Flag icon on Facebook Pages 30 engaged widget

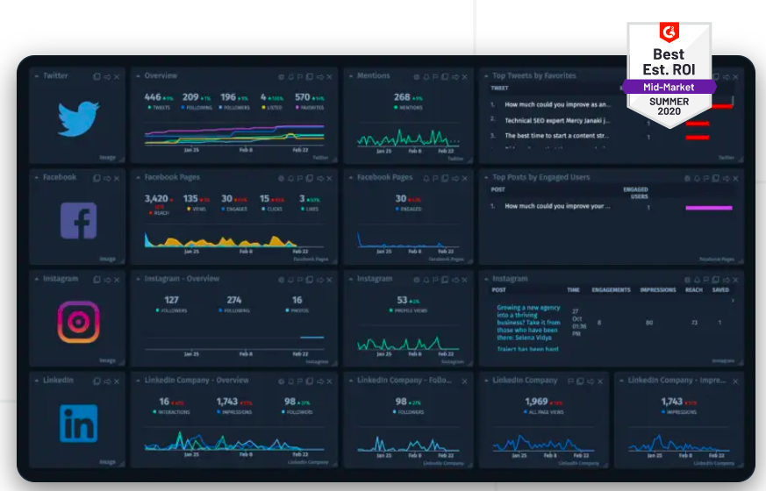tap(435, 178)
